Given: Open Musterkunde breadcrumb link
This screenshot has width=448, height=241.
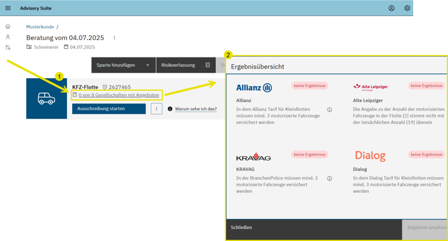Looking at the screenshot, I should tap(40, 27).
